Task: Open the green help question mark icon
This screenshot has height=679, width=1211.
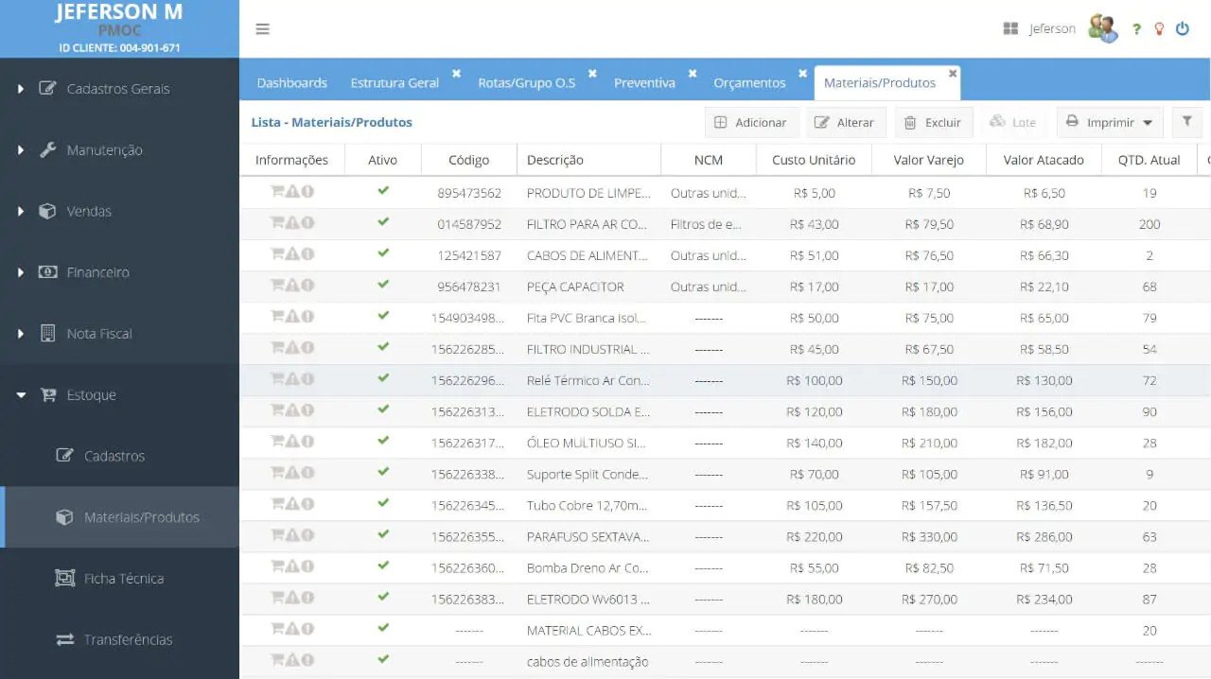Action: 1136,29
